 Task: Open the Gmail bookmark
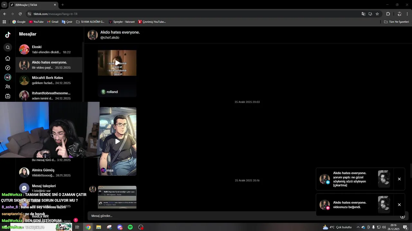(x=52, y=22)
